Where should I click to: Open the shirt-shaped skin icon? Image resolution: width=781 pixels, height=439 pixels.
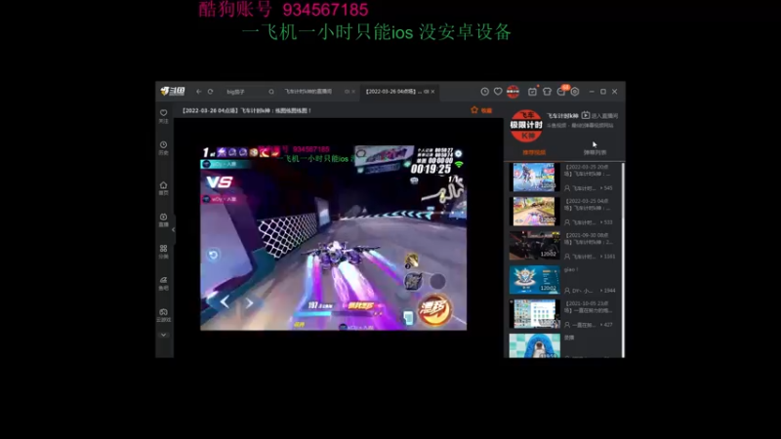coord(547,92)
